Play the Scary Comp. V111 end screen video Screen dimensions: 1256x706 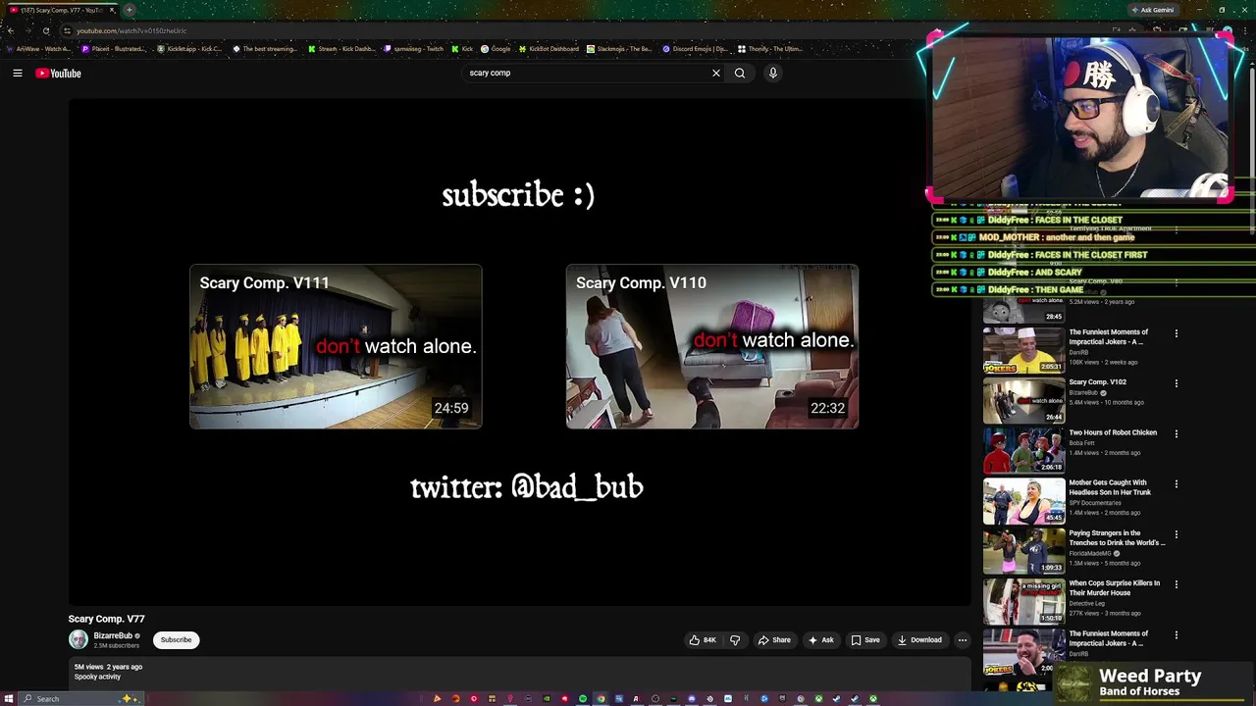336,346
